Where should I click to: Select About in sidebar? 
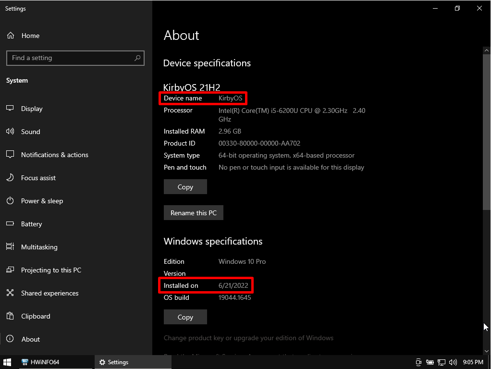coord(30,339)
